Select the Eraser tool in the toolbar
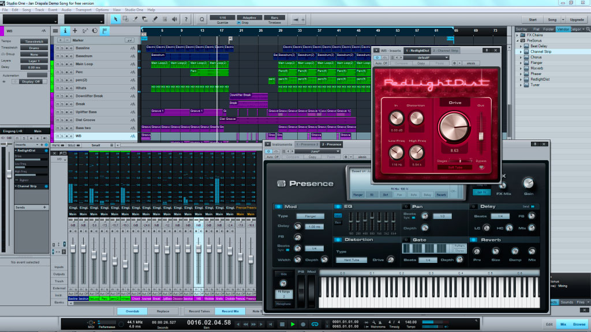Viewport: 591px width, 332px height. click(x=145, y=19)
